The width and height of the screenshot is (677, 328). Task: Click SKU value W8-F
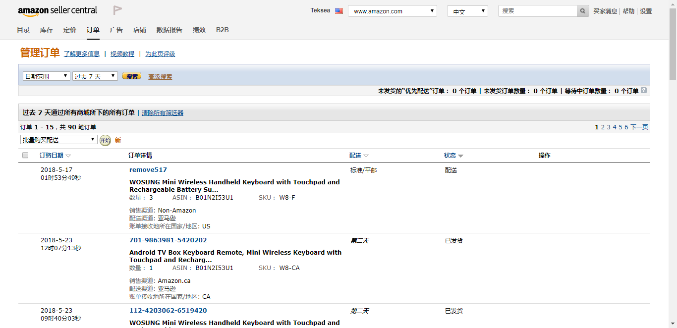(287, 198)
